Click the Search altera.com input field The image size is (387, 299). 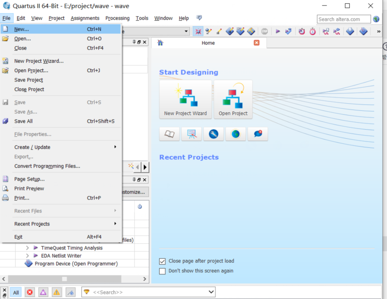point(344,19)
